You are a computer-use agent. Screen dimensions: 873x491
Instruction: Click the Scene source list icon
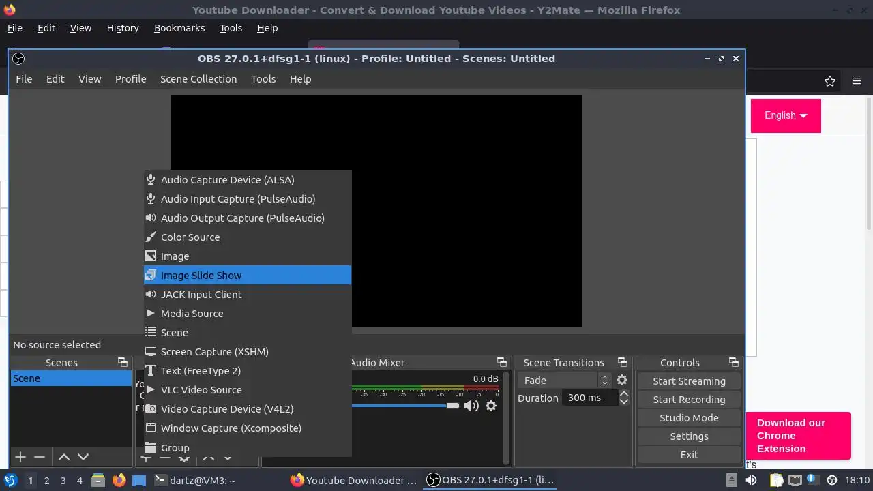tap(151, 333)
